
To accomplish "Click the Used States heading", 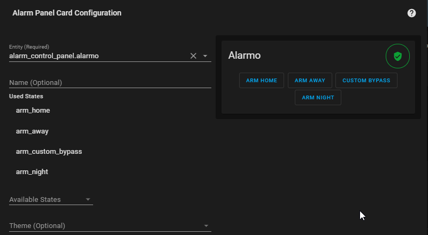I will click(x=26, y=96).
